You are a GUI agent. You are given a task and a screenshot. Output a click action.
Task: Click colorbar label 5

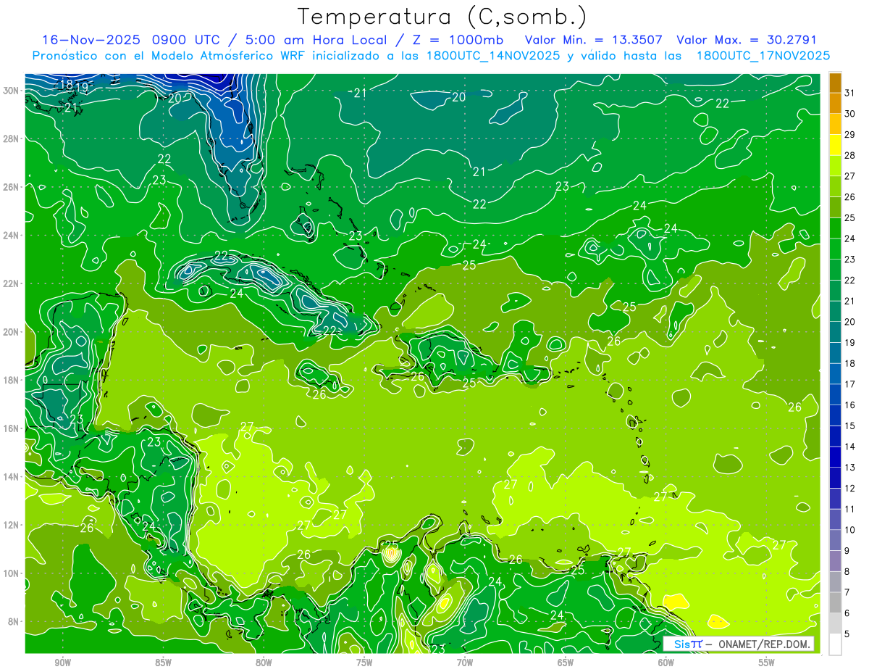pyautogui.click(x=848, y=634)
